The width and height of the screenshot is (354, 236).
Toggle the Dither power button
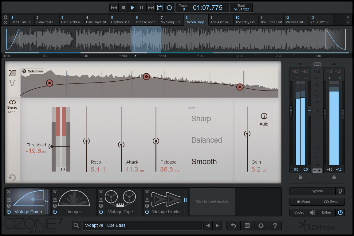(340, 212)
